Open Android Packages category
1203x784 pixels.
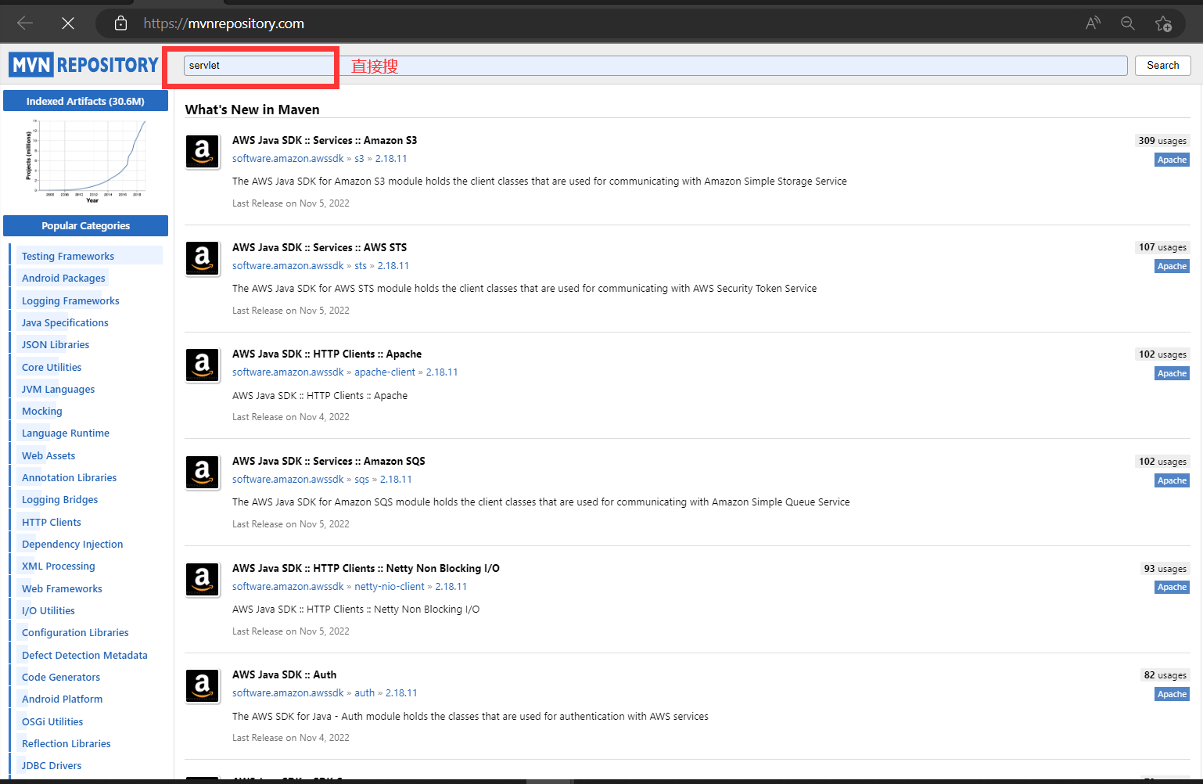[63, 278]
